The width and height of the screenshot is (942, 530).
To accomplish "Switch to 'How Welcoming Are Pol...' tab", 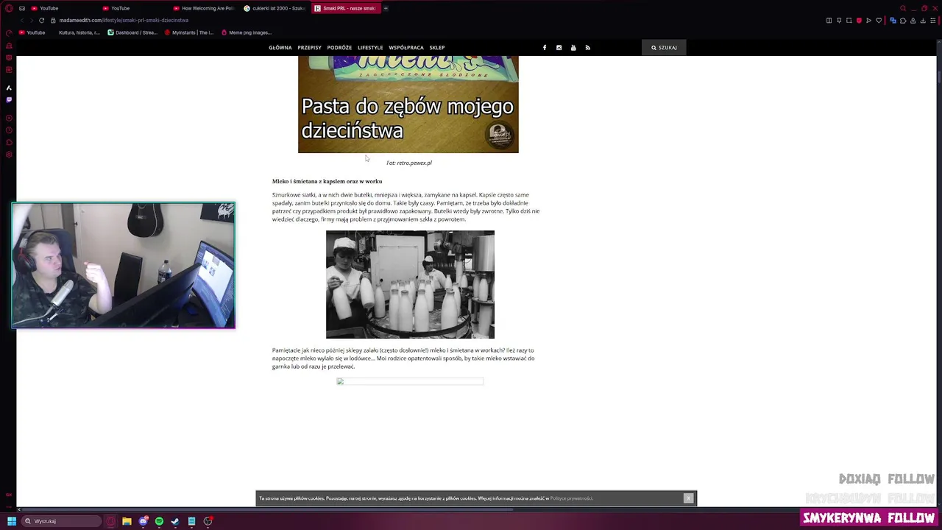I will coord(205,8).
